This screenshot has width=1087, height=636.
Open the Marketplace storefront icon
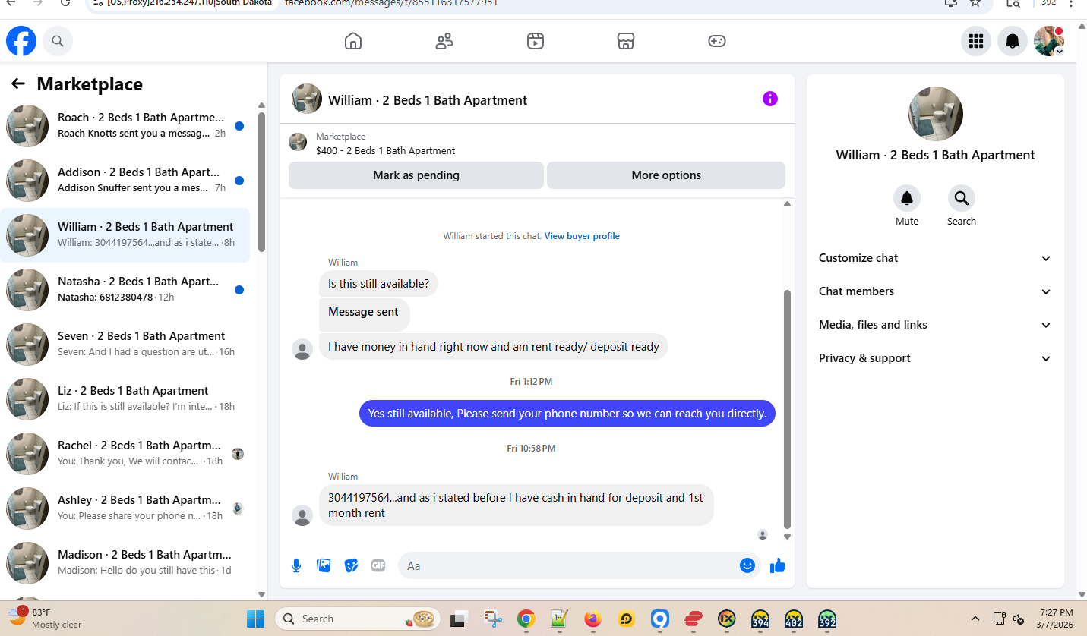click(626, 41)
